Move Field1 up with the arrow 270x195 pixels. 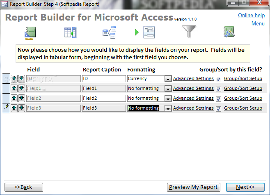(14, 88)
